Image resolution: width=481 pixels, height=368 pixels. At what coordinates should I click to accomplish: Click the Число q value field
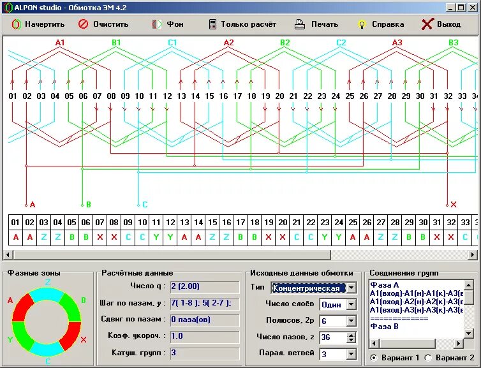(205, 287)
